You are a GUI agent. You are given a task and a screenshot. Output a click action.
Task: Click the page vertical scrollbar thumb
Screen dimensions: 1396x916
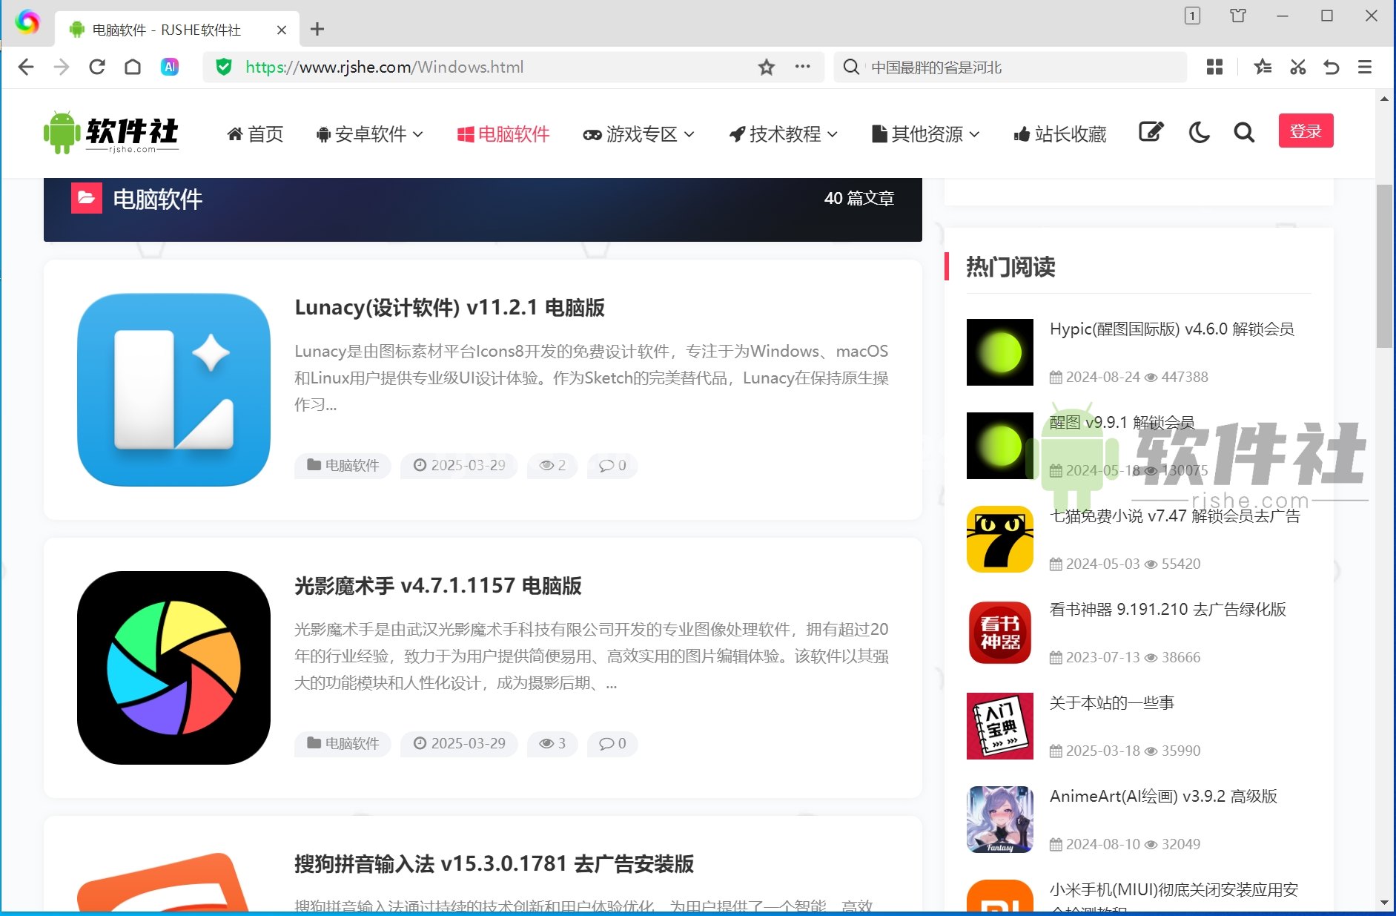click(1384, 266)
